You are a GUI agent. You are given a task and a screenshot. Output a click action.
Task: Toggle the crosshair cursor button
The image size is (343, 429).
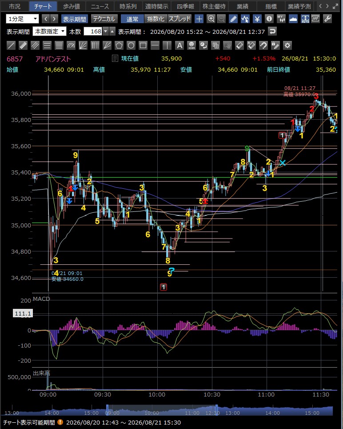pos(199,19)
